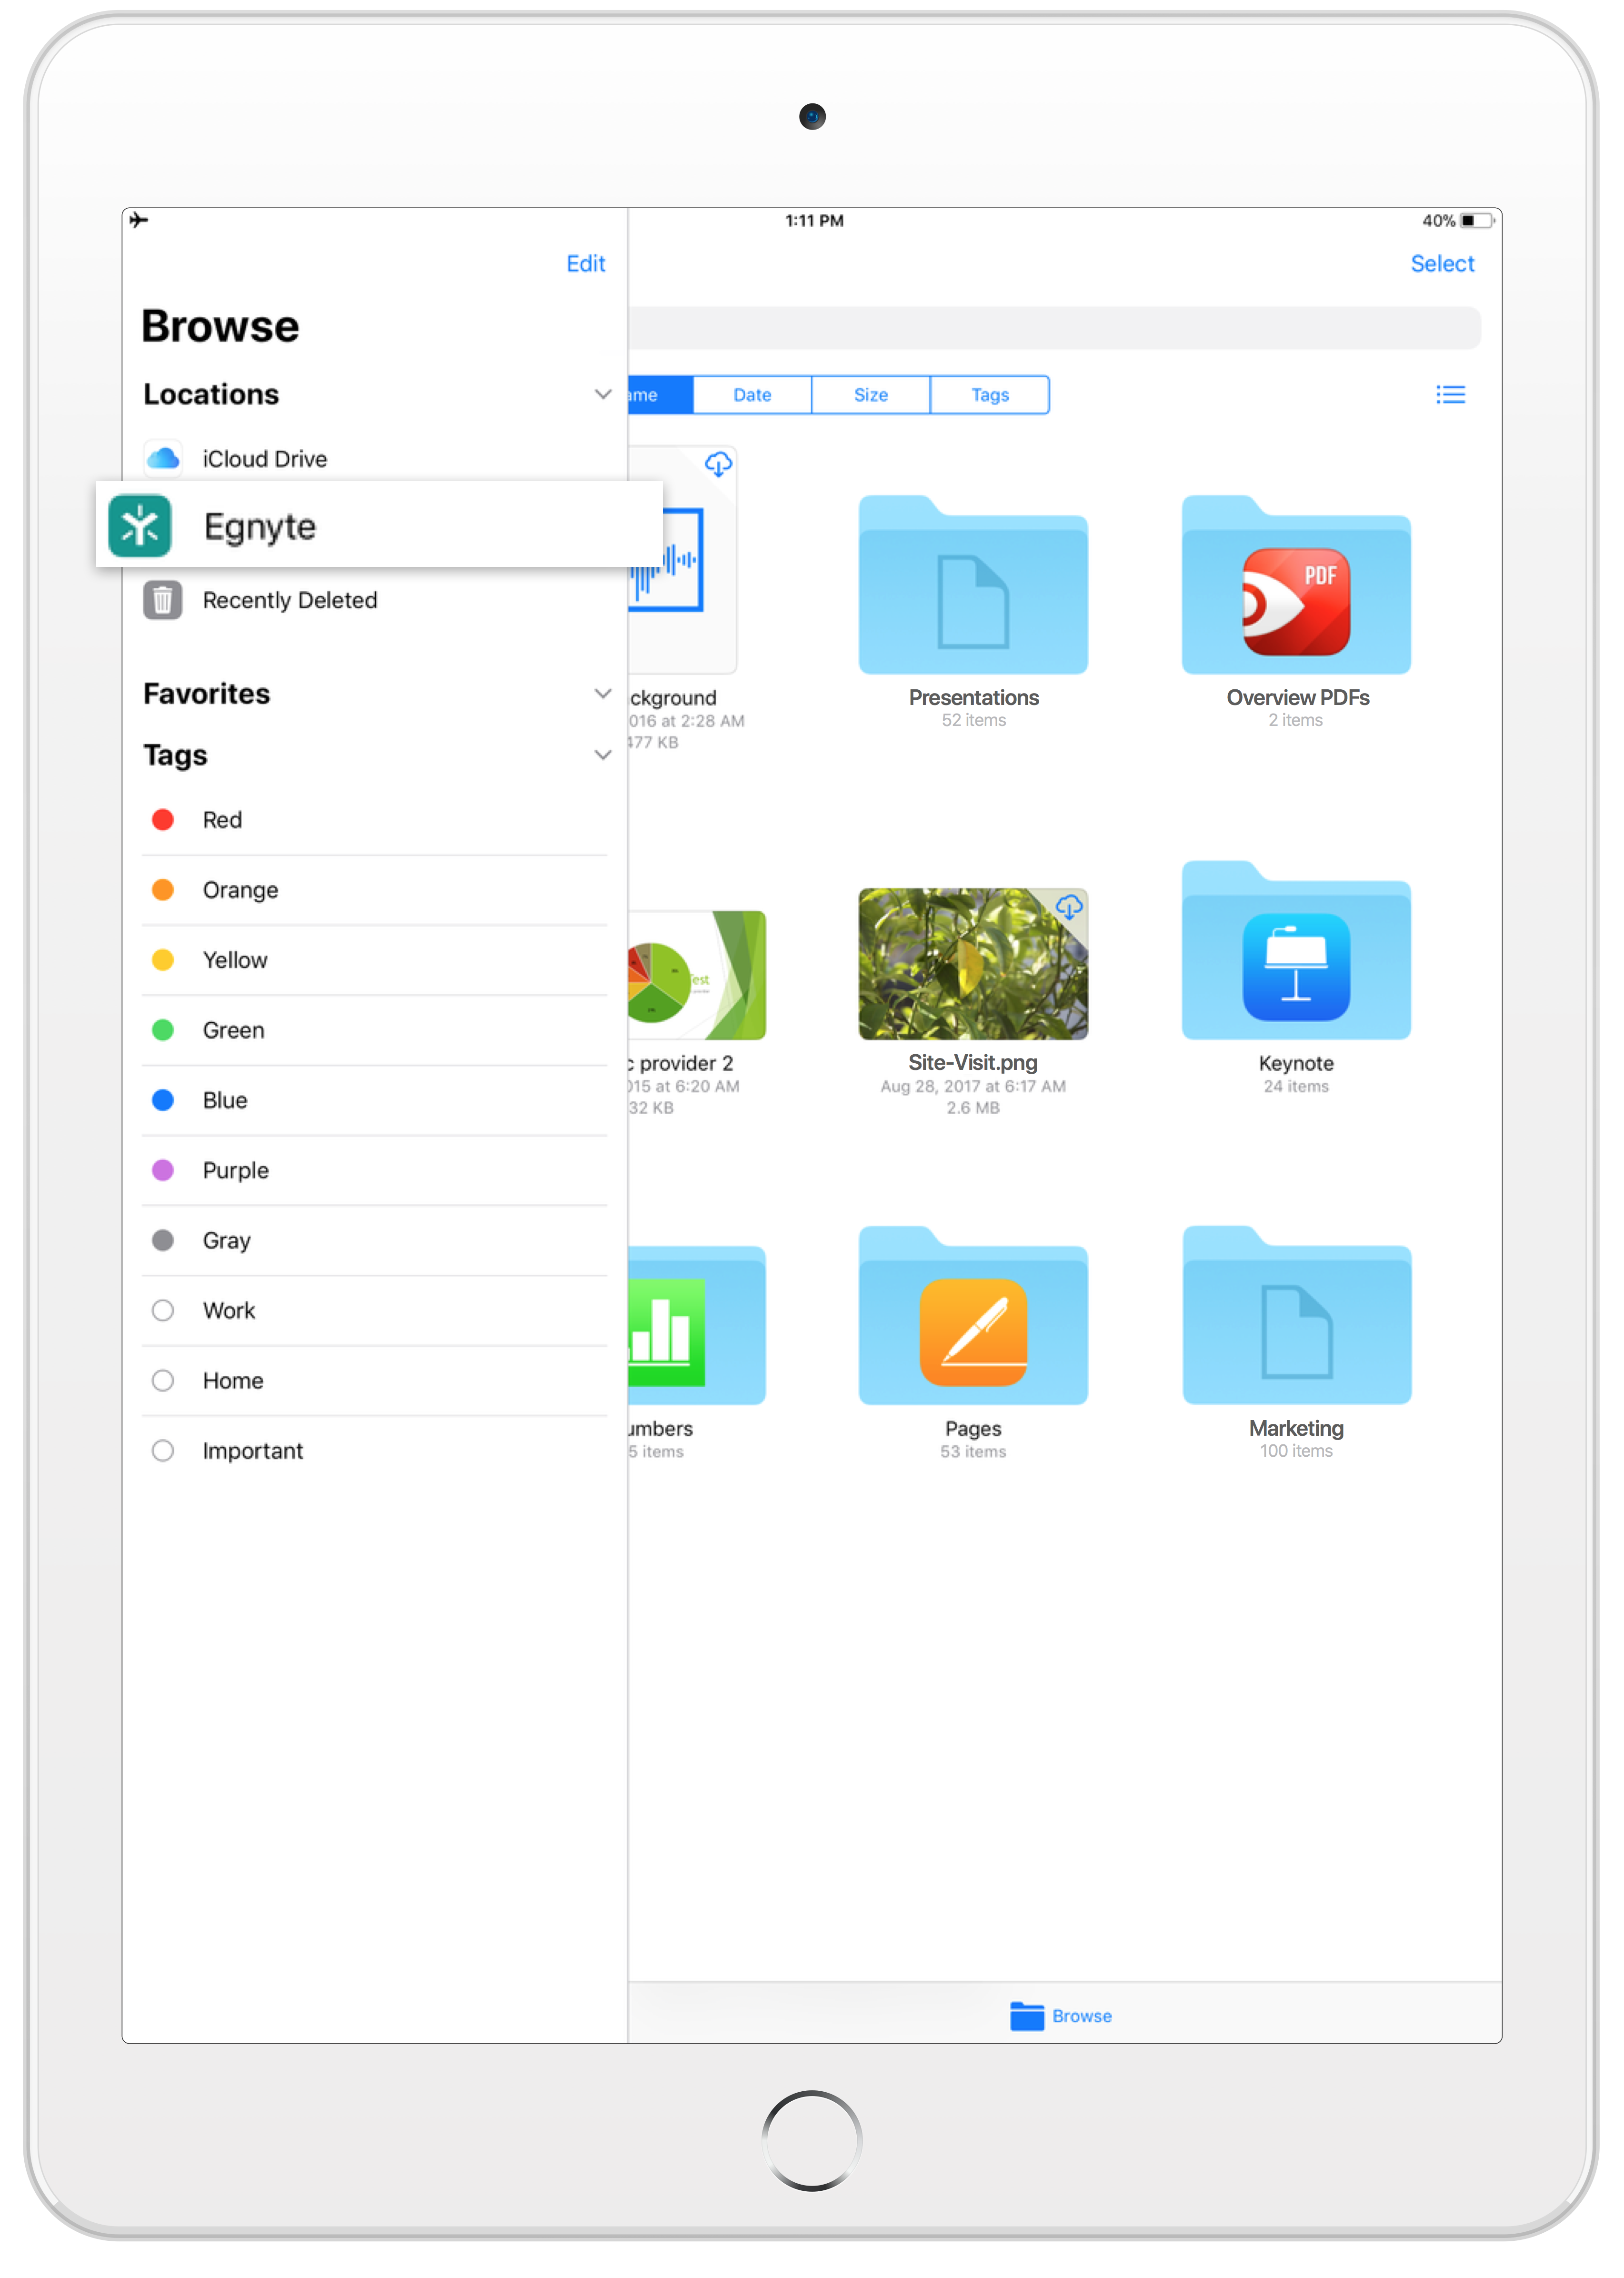Switch to list view icon

1450,395
